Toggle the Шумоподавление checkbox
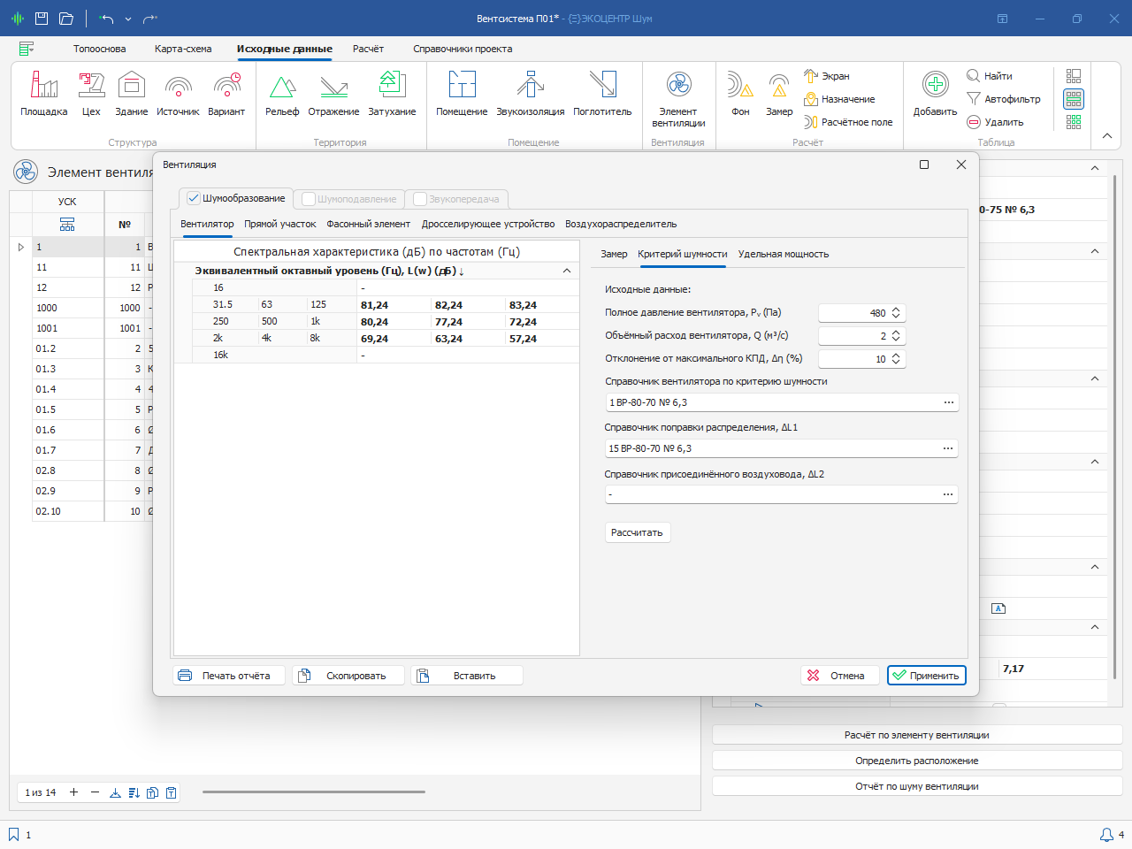Viewport: 1132px width, 849px height. [309, 199]
